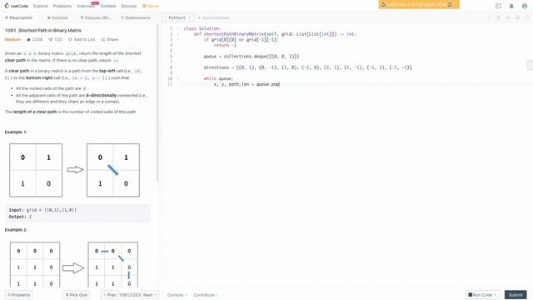Open Discuss in the top navigation

pos(129,6)
